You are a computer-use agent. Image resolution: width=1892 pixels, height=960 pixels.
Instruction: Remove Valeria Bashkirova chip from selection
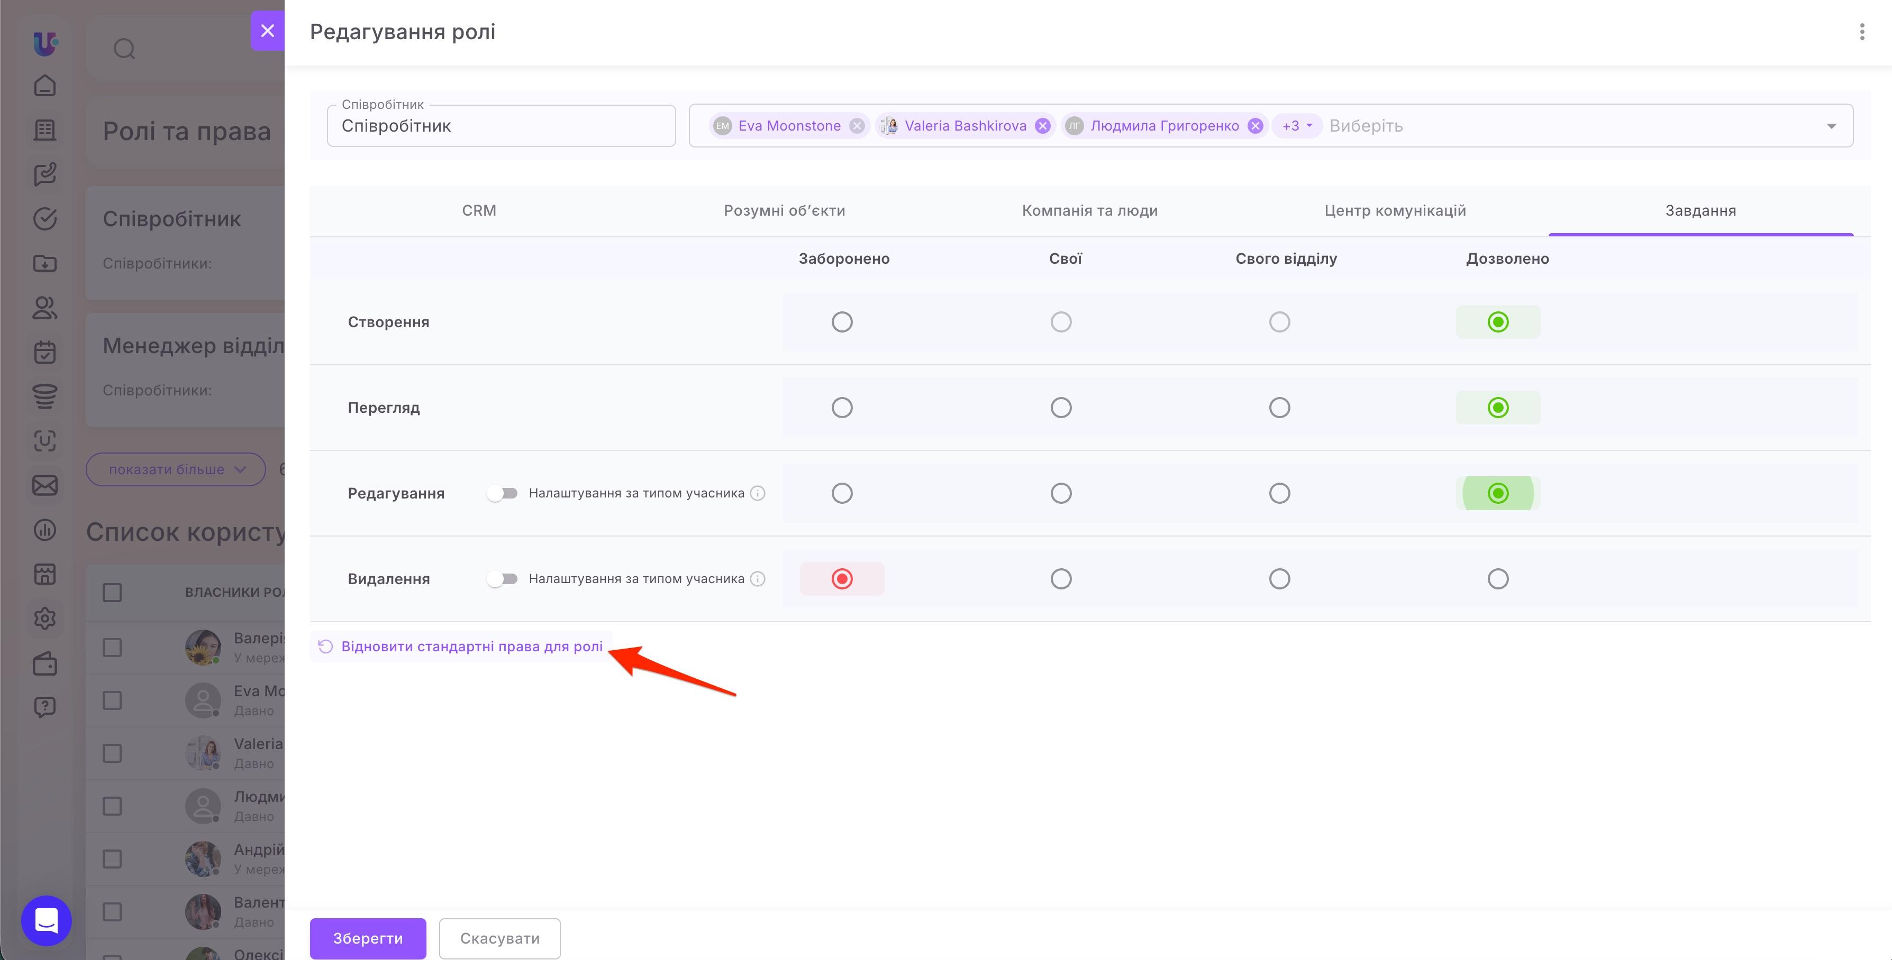click(x=1042, y=125)
